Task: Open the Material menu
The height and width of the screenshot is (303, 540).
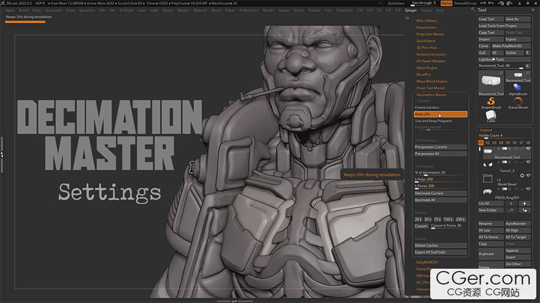Action: pos(200,10)
